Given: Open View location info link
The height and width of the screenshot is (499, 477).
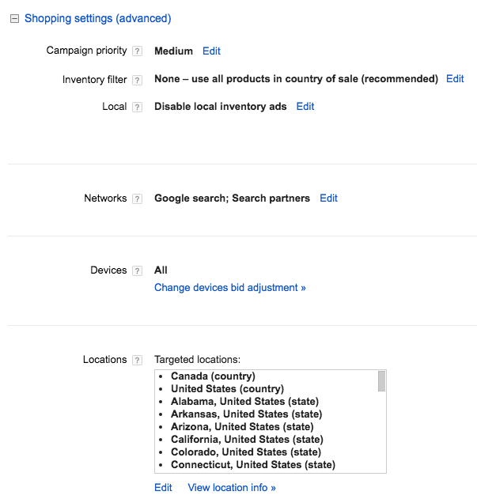Looking at the screenshot, I should 232,488.
